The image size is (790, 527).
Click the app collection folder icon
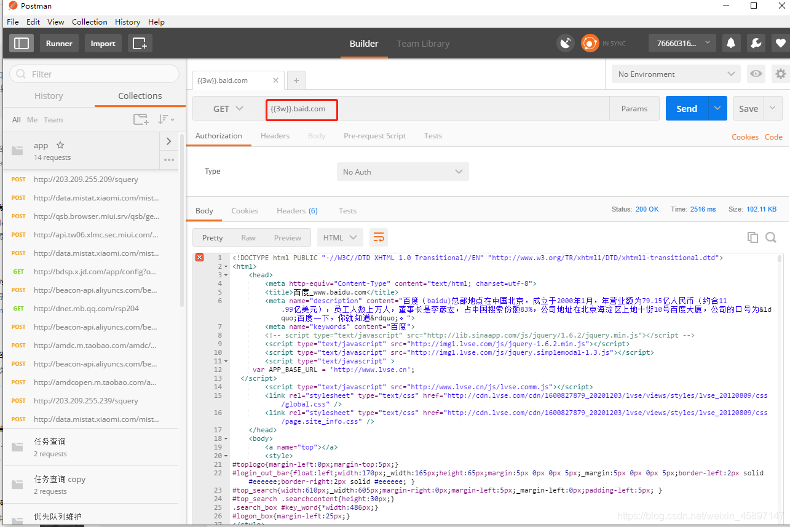tap(17, 151)
